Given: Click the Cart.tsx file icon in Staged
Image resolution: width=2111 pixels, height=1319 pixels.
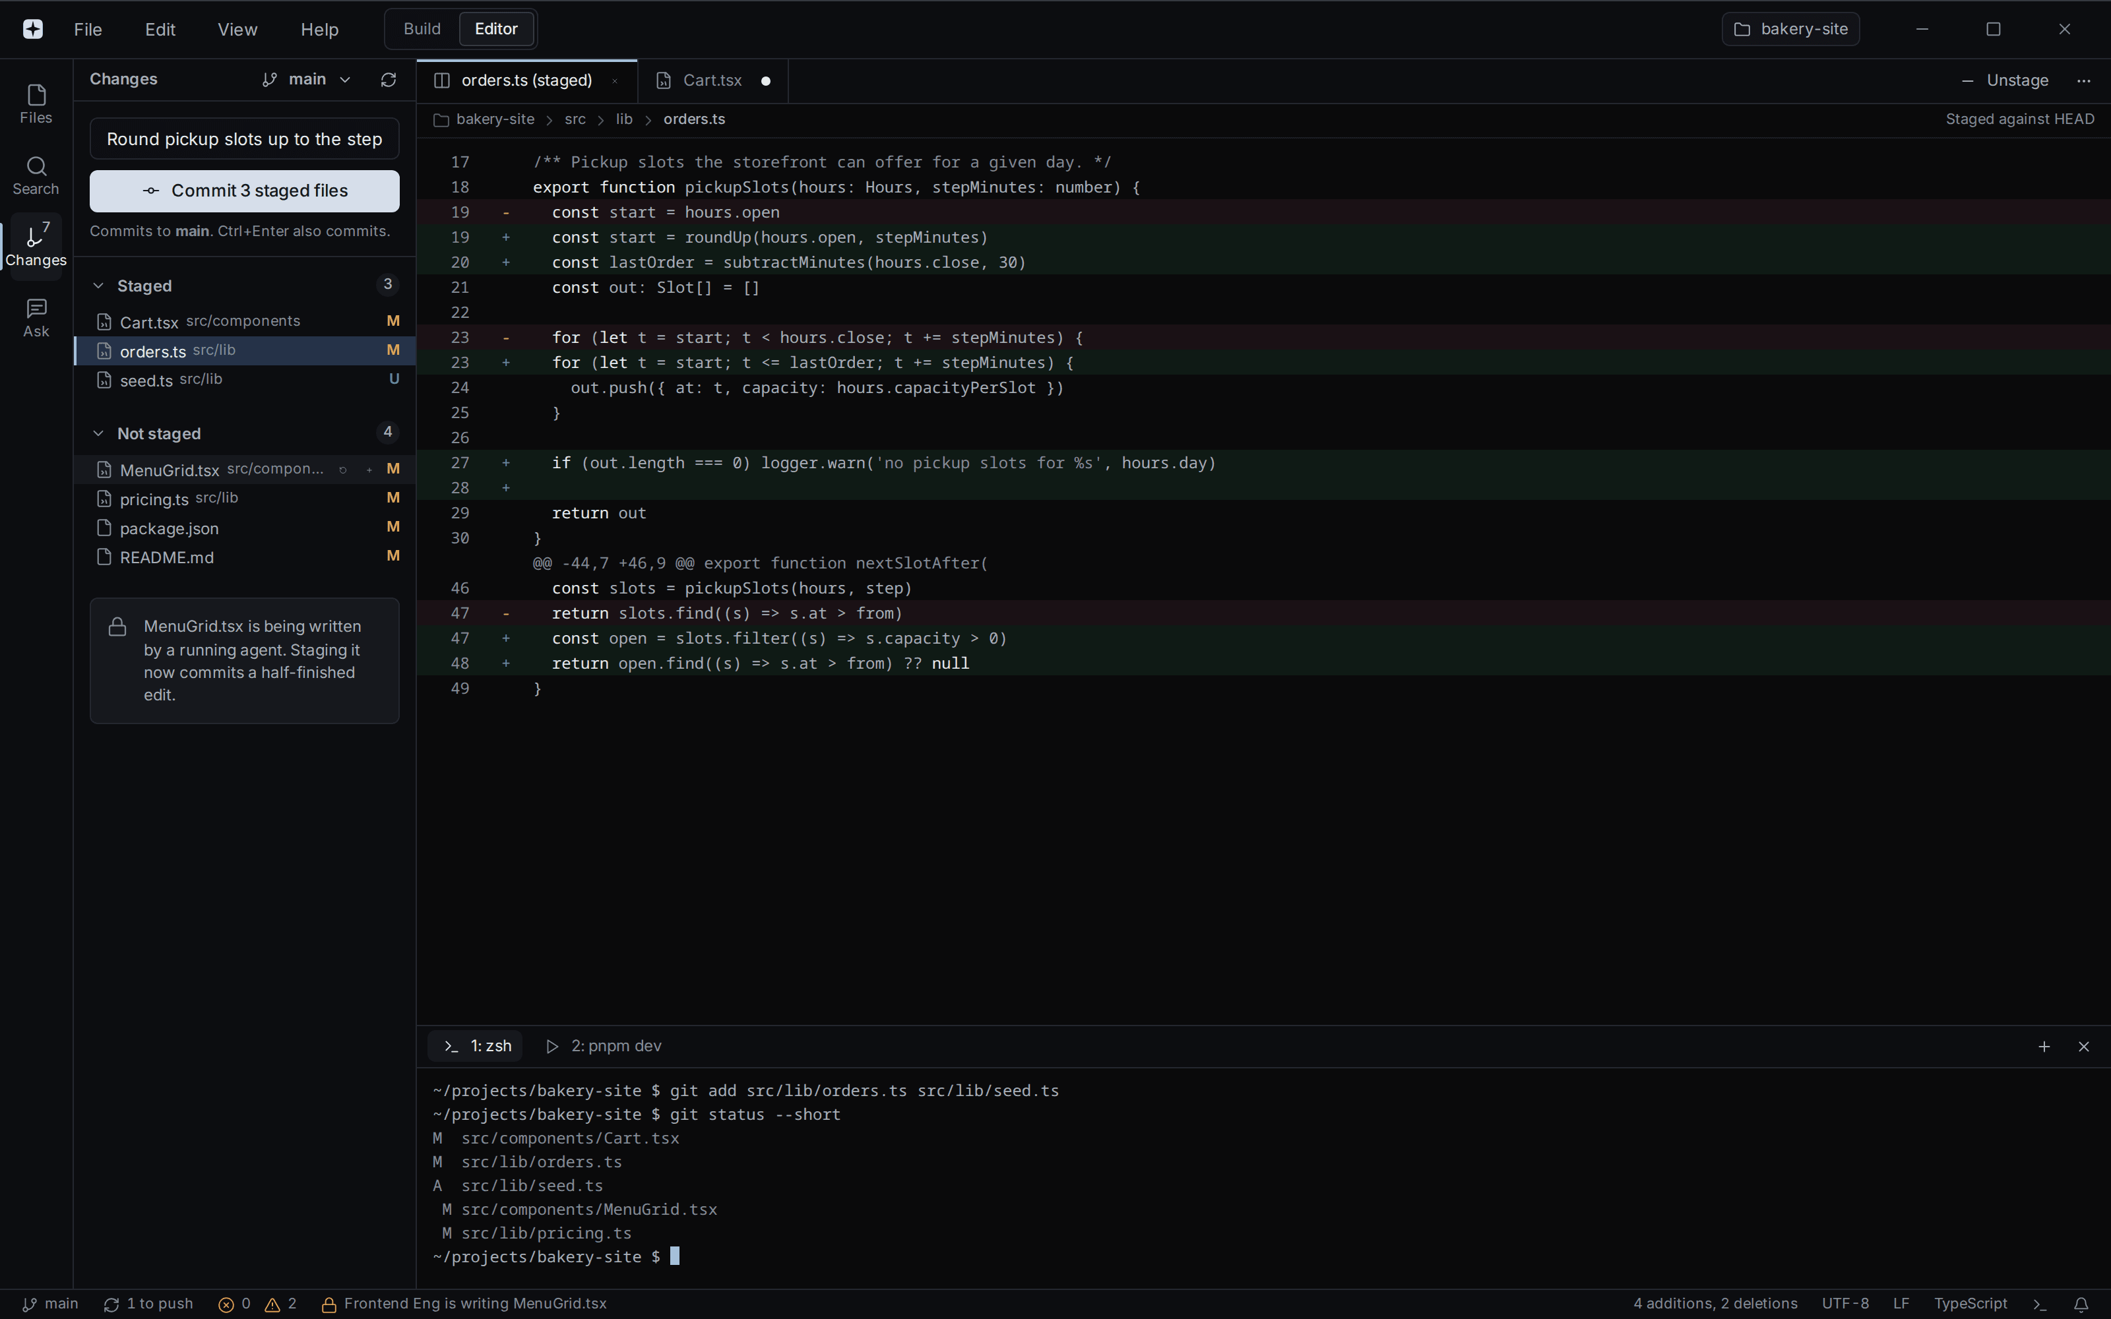Looking at the screenshot, I should pos(104,322).
